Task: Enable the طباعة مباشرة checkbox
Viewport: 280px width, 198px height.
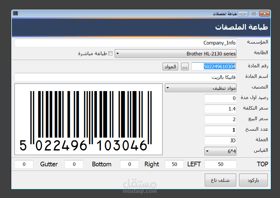Action: 110,53
